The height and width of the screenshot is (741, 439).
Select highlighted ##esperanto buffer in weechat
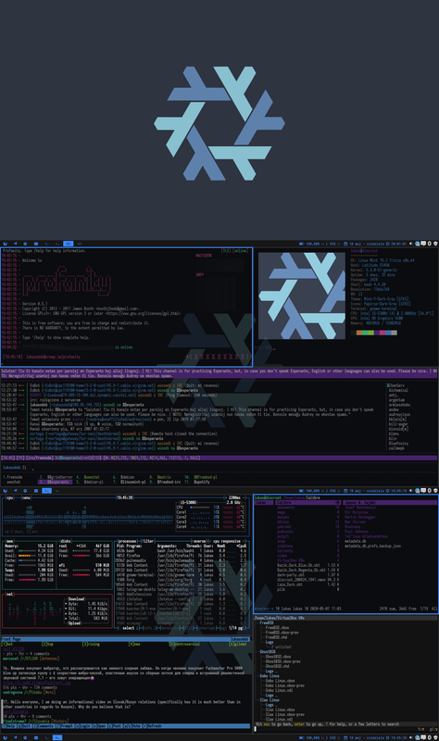pyautogui.click(x=55, y=482)
